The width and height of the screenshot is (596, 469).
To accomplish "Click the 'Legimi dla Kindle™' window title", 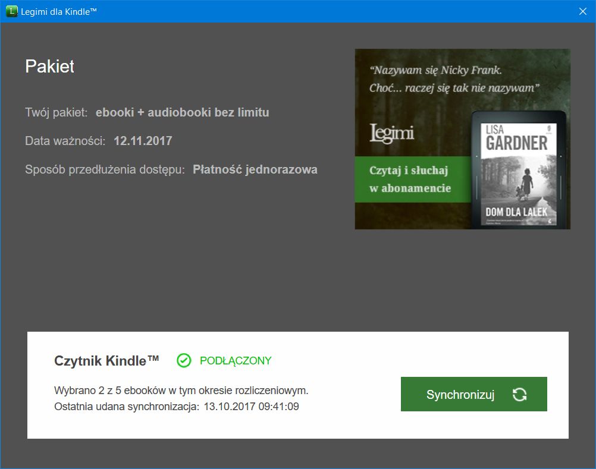I will coord(59,12).
